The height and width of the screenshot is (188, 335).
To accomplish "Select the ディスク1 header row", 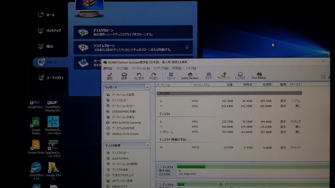I will coord(229,93).
